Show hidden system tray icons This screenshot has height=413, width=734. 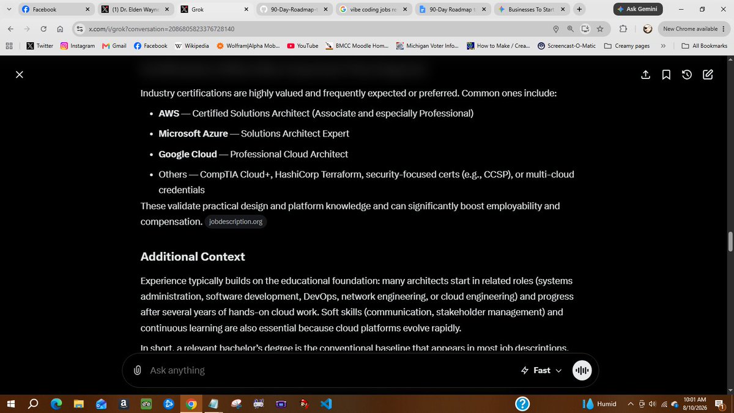pos(630,404)
